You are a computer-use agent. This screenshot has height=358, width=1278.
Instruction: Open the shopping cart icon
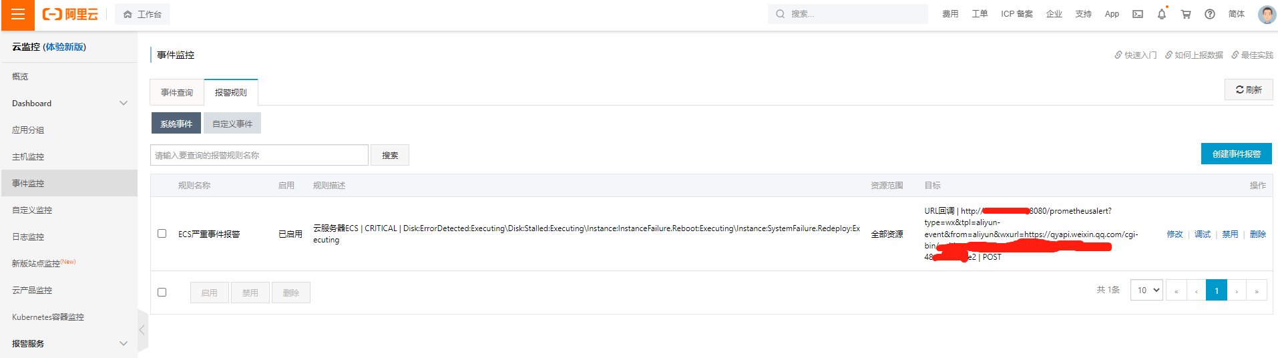[1186, 14]
